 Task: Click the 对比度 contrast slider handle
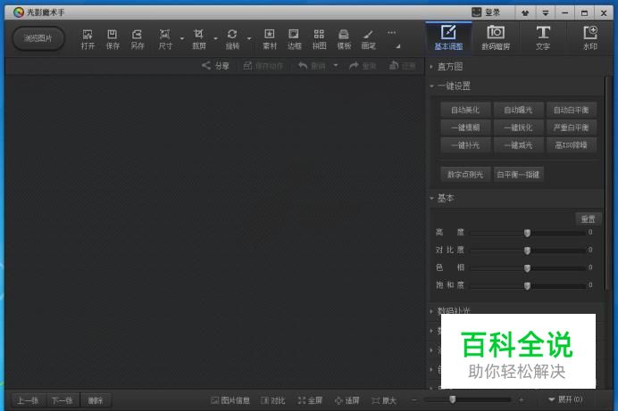527,251
